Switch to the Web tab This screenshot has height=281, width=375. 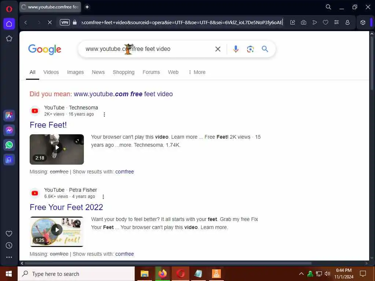tap(173, 72)
